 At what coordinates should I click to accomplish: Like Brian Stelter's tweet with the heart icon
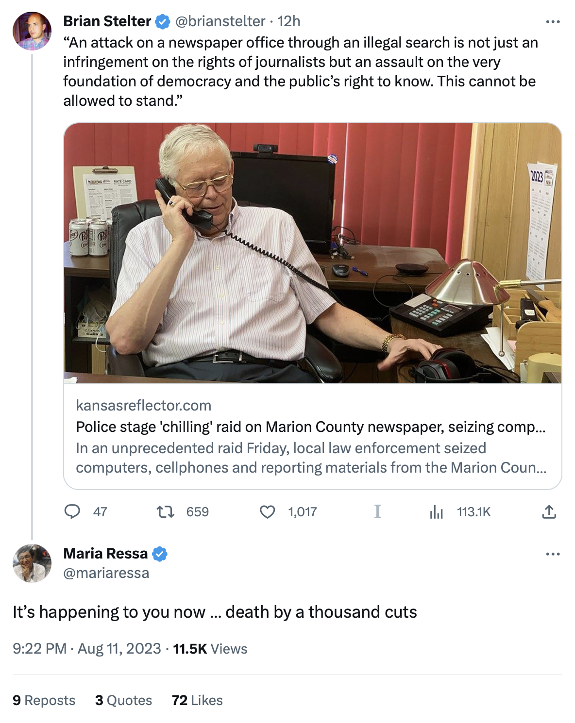pos(267,511)
